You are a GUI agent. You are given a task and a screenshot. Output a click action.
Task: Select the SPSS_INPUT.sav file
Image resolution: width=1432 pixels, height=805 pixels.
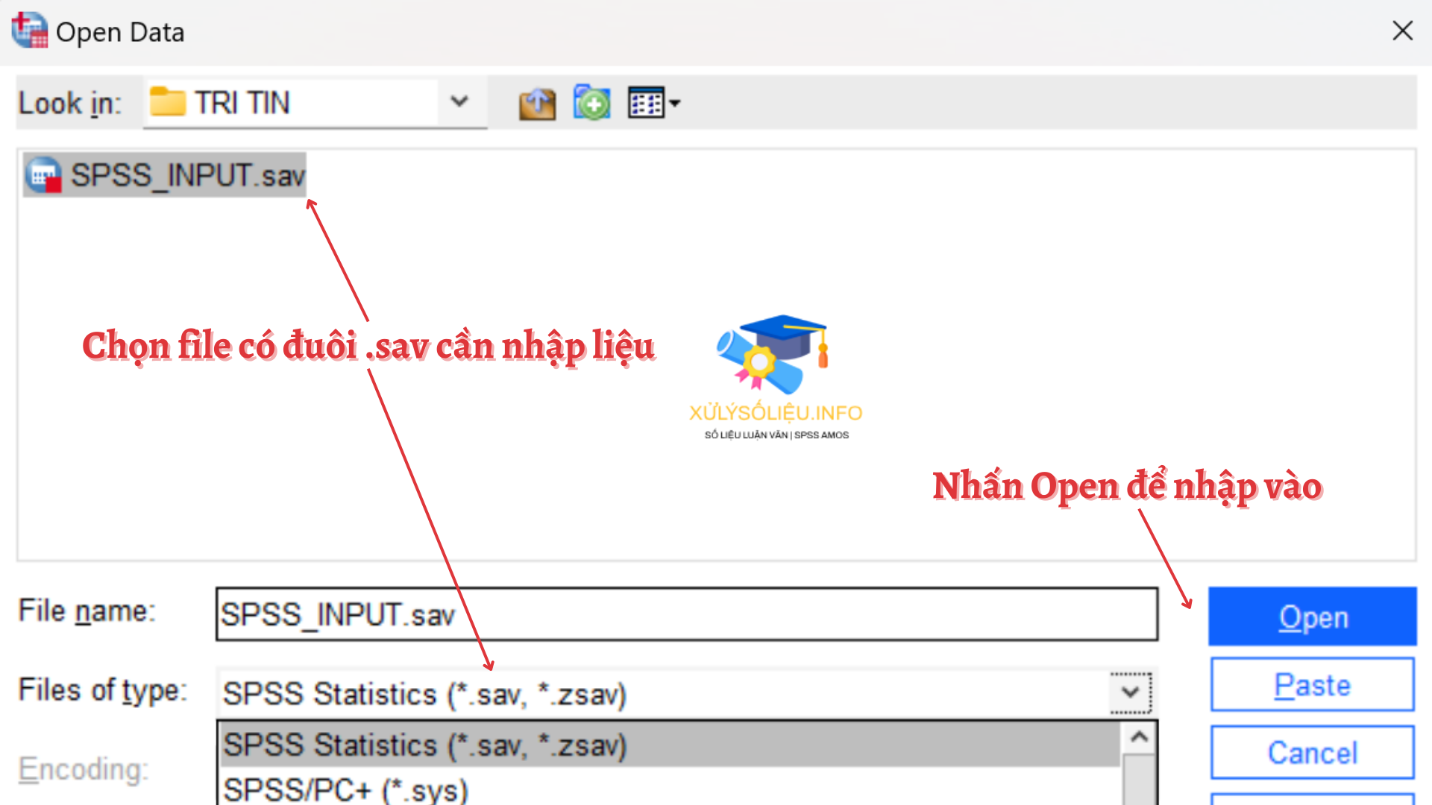coord(165,176)
